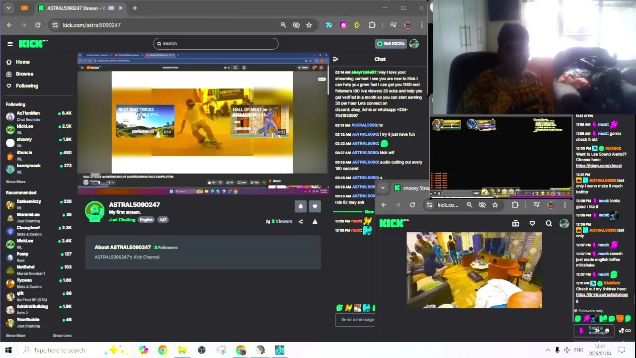Switch to the orange-icon pinned tab

coord(25,8)
